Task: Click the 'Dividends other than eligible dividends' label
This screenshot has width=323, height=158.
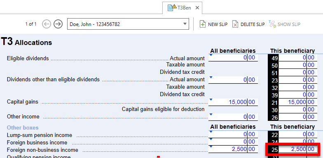Action: click(x=53, y=79)
